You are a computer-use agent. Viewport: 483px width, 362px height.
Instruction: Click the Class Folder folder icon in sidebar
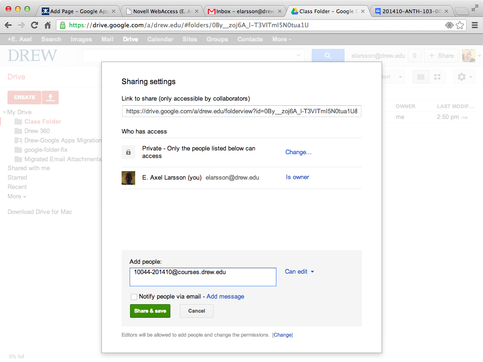coord(18,122)
